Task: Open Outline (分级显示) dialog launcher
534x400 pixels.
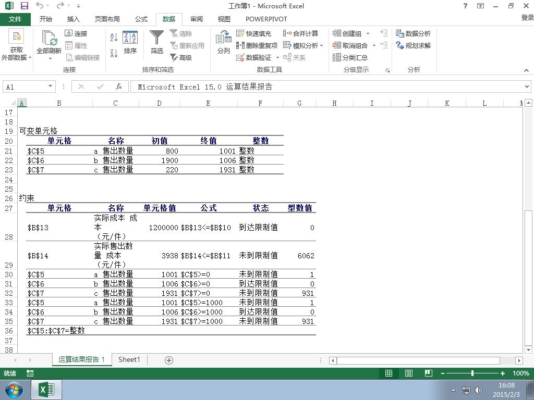Action: [387, 70]
